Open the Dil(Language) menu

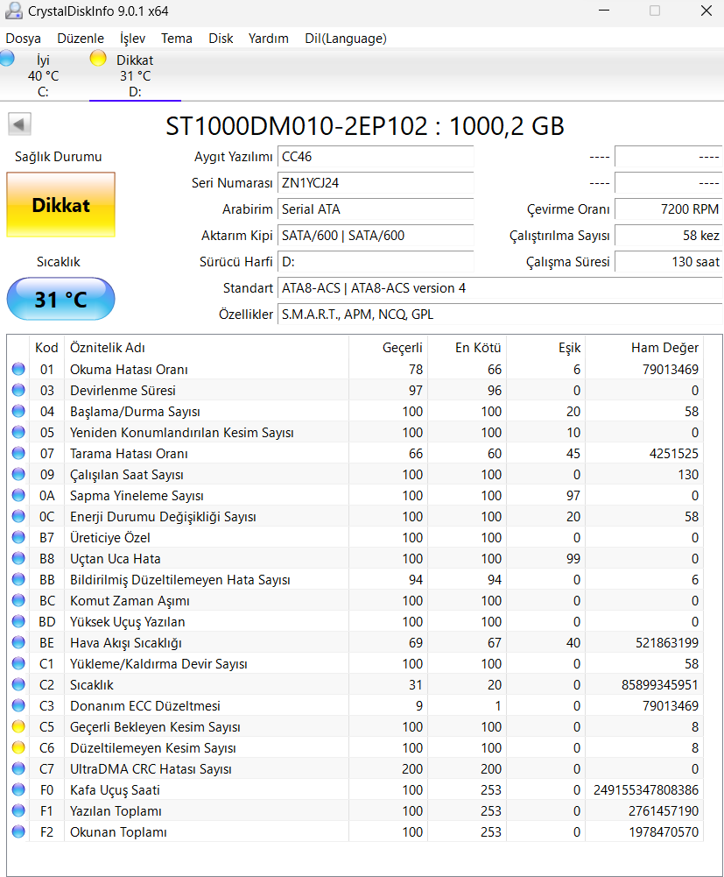(346, 39)
